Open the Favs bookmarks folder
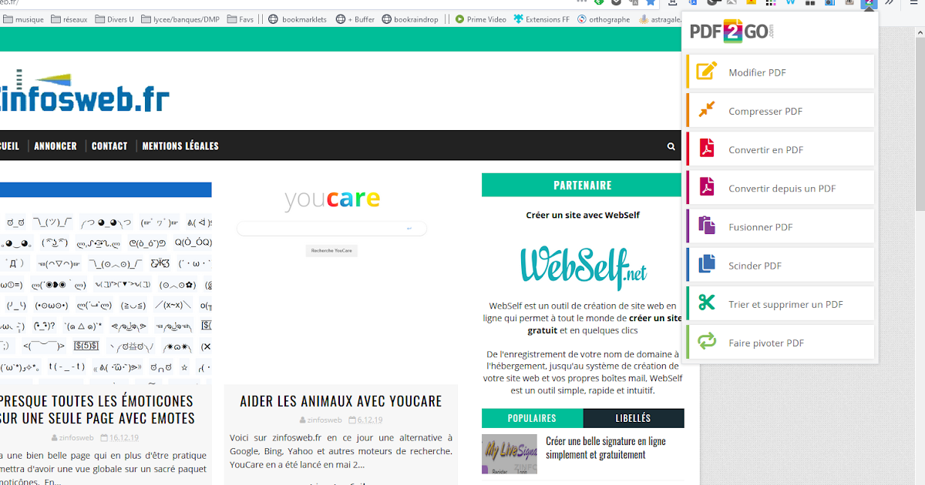925x485 pixels. pos(240,19)
